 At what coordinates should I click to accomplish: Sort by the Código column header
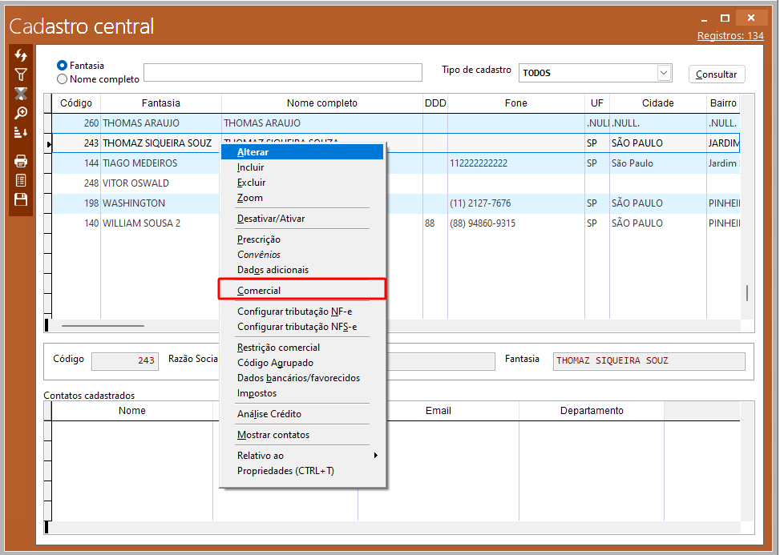coord(76,103)
